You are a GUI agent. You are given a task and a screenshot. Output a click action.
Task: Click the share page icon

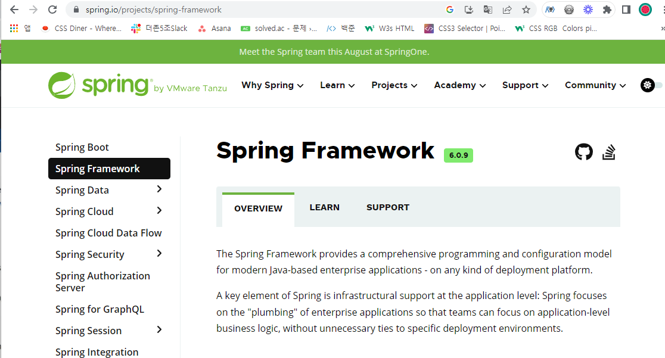[x=507, y=10]
